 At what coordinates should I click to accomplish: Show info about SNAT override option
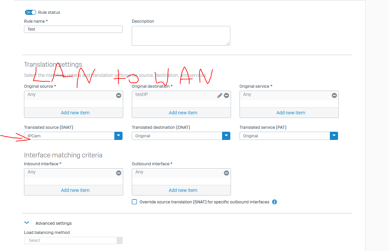pos(274,202)
